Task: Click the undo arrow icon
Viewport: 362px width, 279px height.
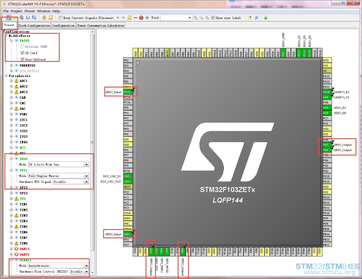Action: [x=118, y=18]
